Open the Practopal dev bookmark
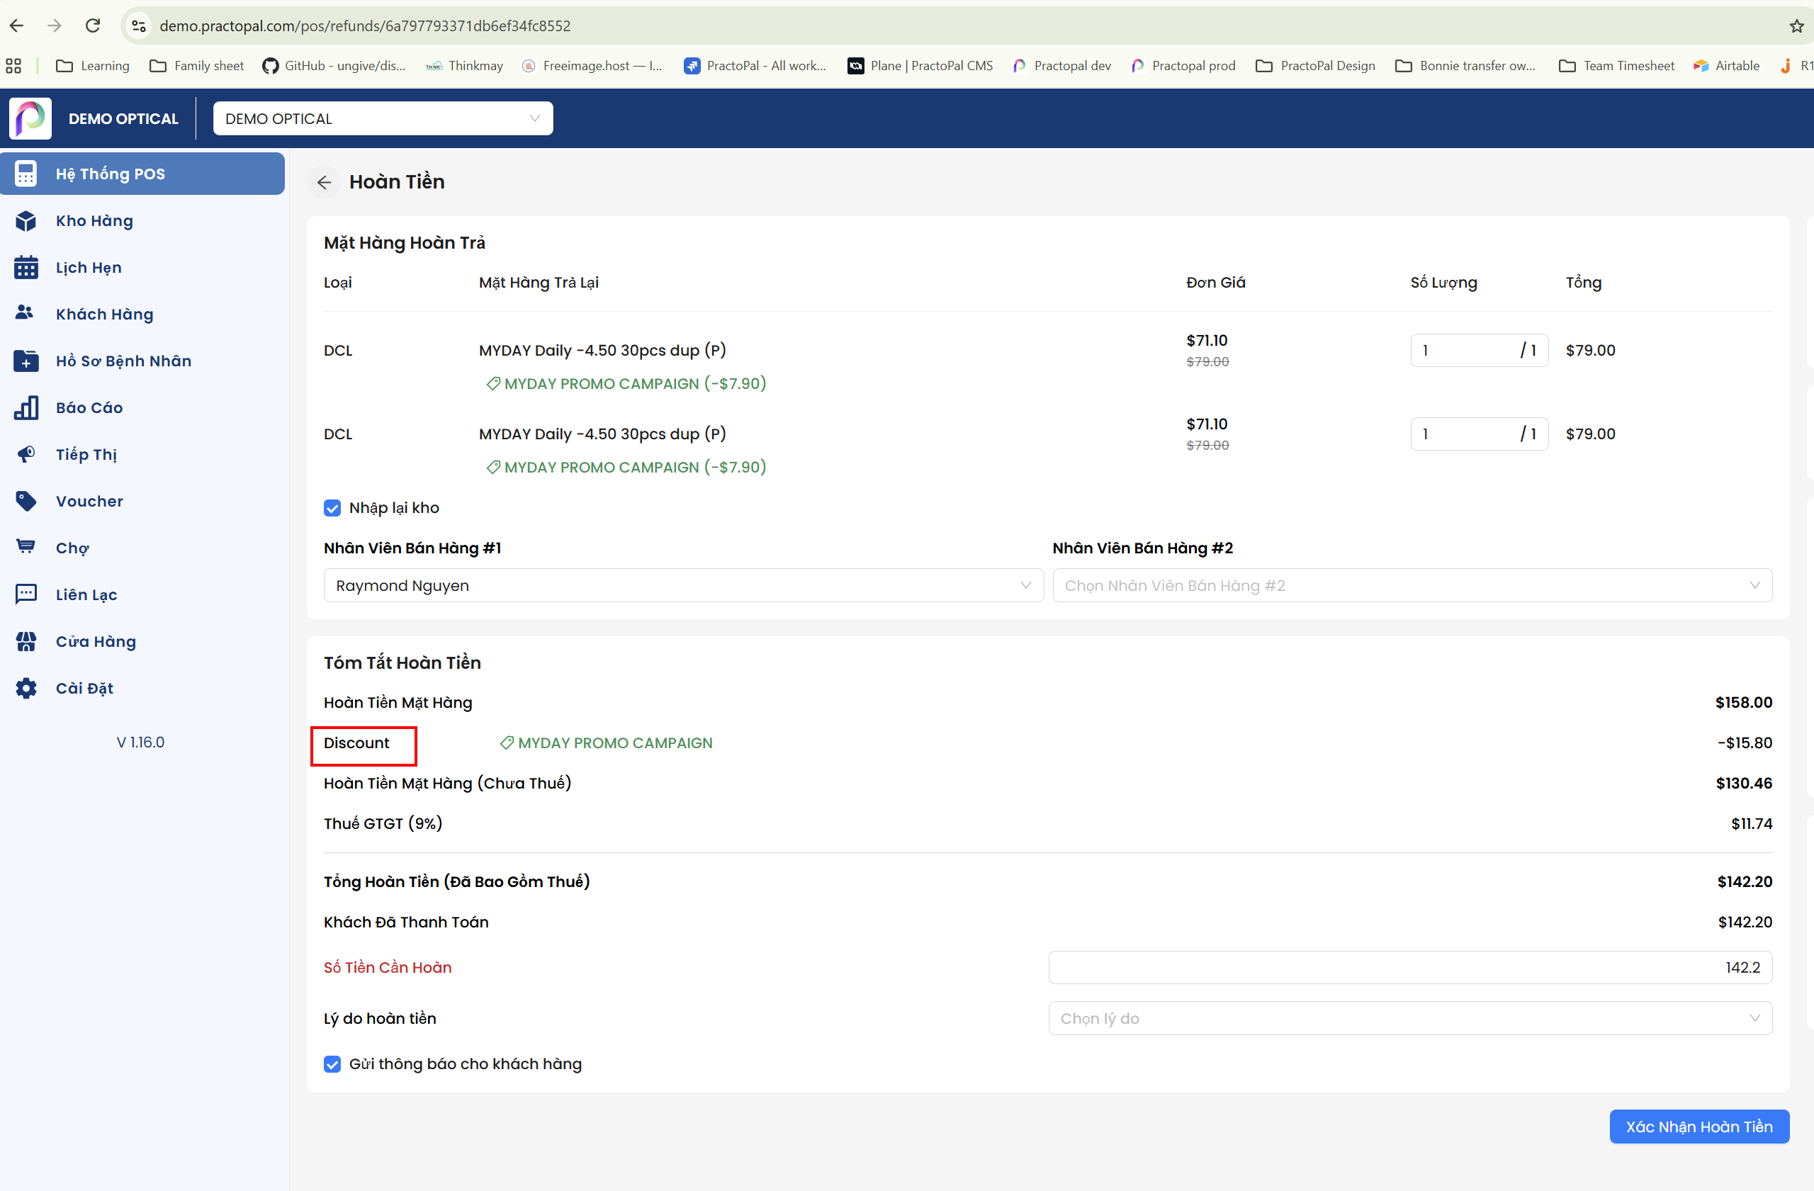Screen dimensions: 1814x1191 [1061, 65]
